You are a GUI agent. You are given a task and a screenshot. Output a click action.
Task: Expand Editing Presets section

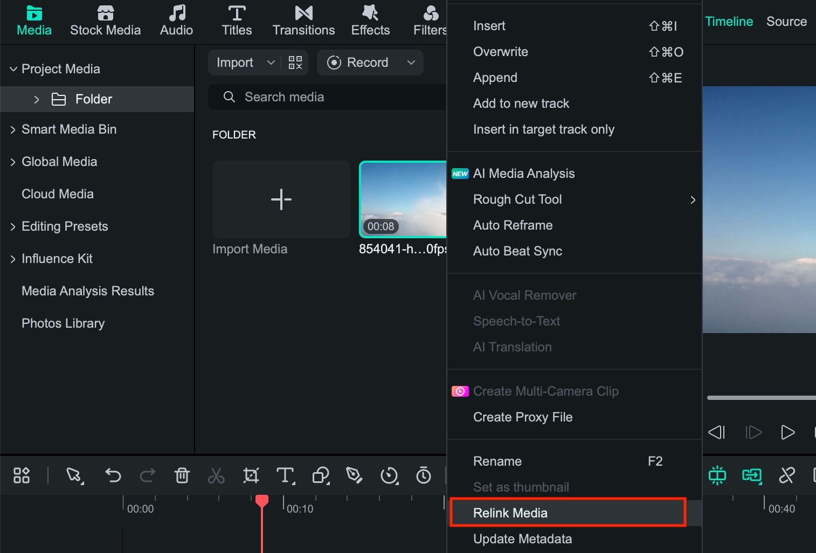tap(13, 226)
